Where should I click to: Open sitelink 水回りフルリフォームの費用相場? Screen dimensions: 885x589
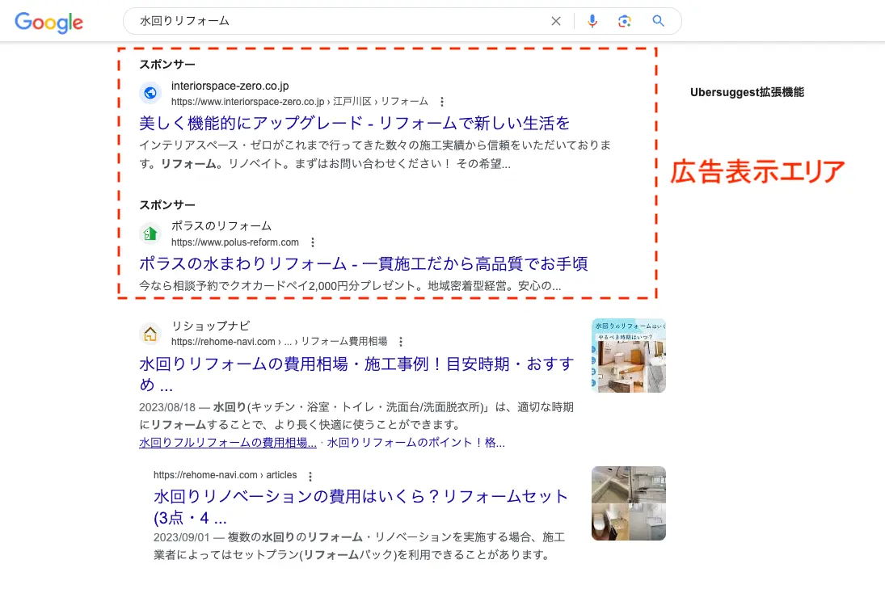pyautogui.click(x=228, y=442)
